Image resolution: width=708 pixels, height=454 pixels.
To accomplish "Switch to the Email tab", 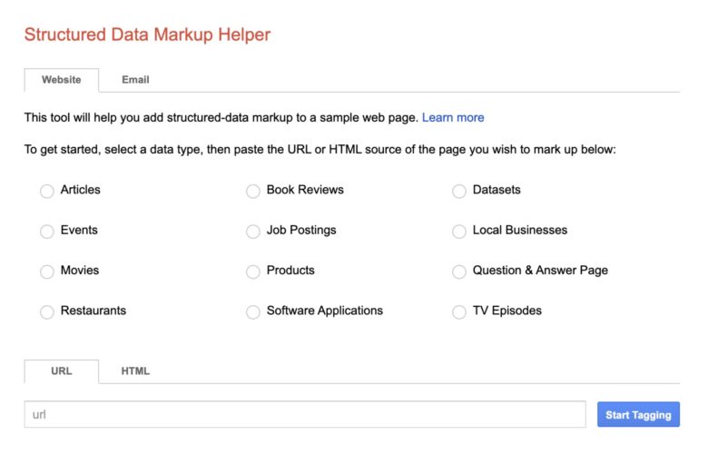I will coord(135,80).
